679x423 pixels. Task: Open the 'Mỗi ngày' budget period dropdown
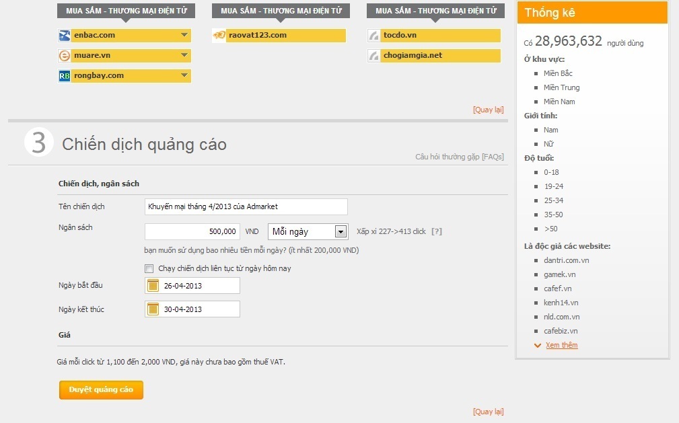pos(308,231)
